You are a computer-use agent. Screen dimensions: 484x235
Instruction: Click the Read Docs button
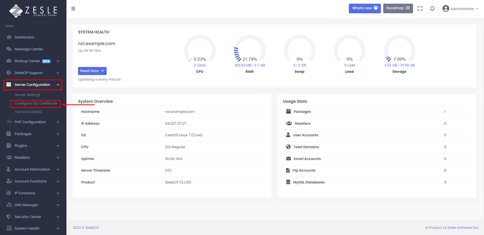(92, 71)
